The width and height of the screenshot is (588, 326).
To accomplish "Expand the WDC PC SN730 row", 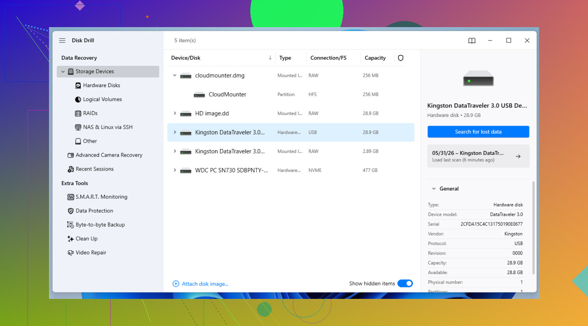I will point(175,170).
